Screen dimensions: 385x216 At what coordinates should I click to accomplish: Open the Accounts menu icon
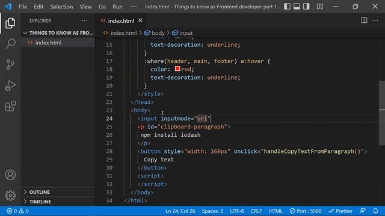[x=10, y=175]
